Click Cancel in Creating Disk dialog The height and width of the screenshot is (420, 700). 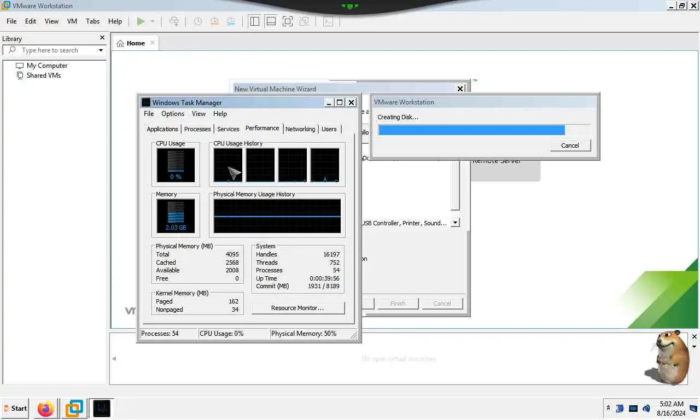pos(570,145)
